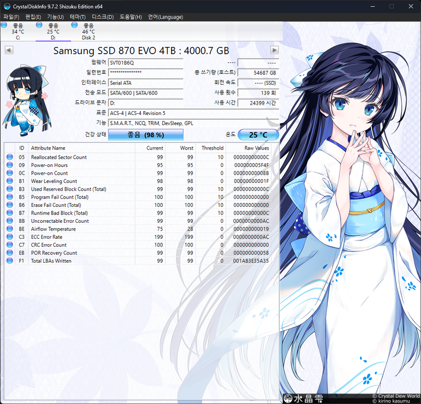Viewport: 421px width, 404px height.
Task: Click total host writes value 54687 GB
Action: tap(258, 73)
